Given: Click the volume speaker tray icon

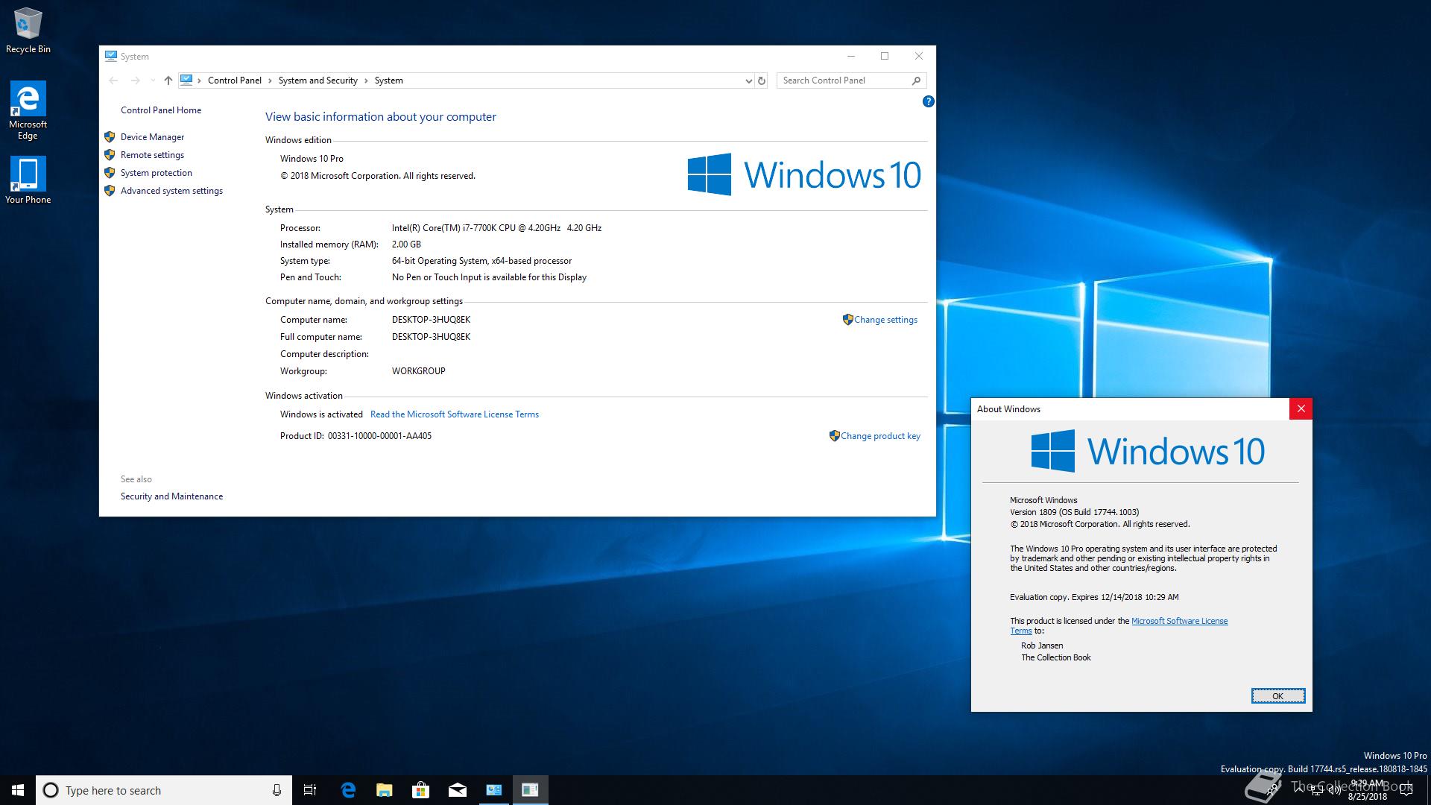Looking at the screenshot, I should 1335,790.
